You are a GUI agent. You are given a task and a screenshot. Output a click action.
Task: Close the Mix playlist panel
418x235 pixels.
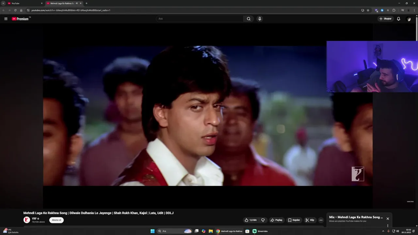tap(388, 219)
